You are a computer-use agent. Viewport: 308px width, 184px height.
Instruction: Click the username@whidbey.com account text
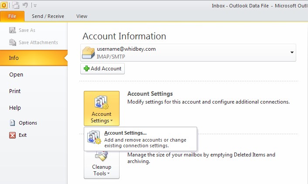tap(126, 49)
